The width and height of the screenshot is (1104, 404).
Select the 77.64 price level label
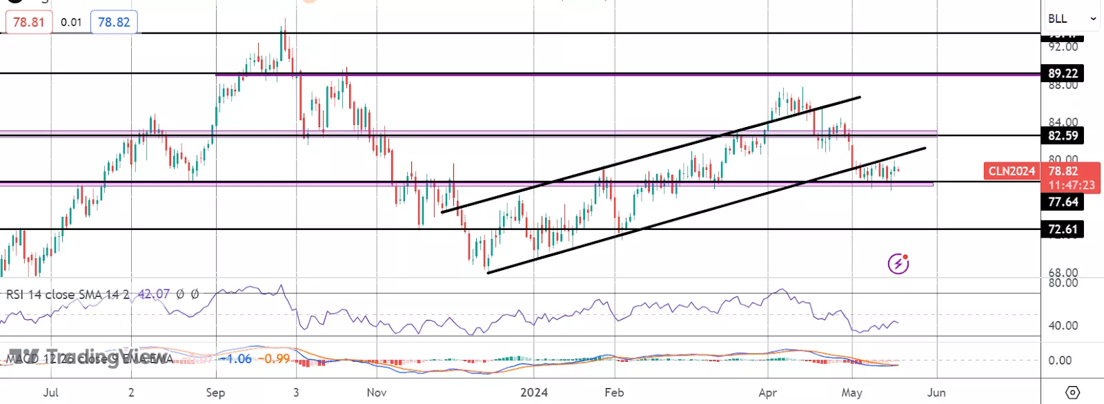click(x=1063, y=202)
